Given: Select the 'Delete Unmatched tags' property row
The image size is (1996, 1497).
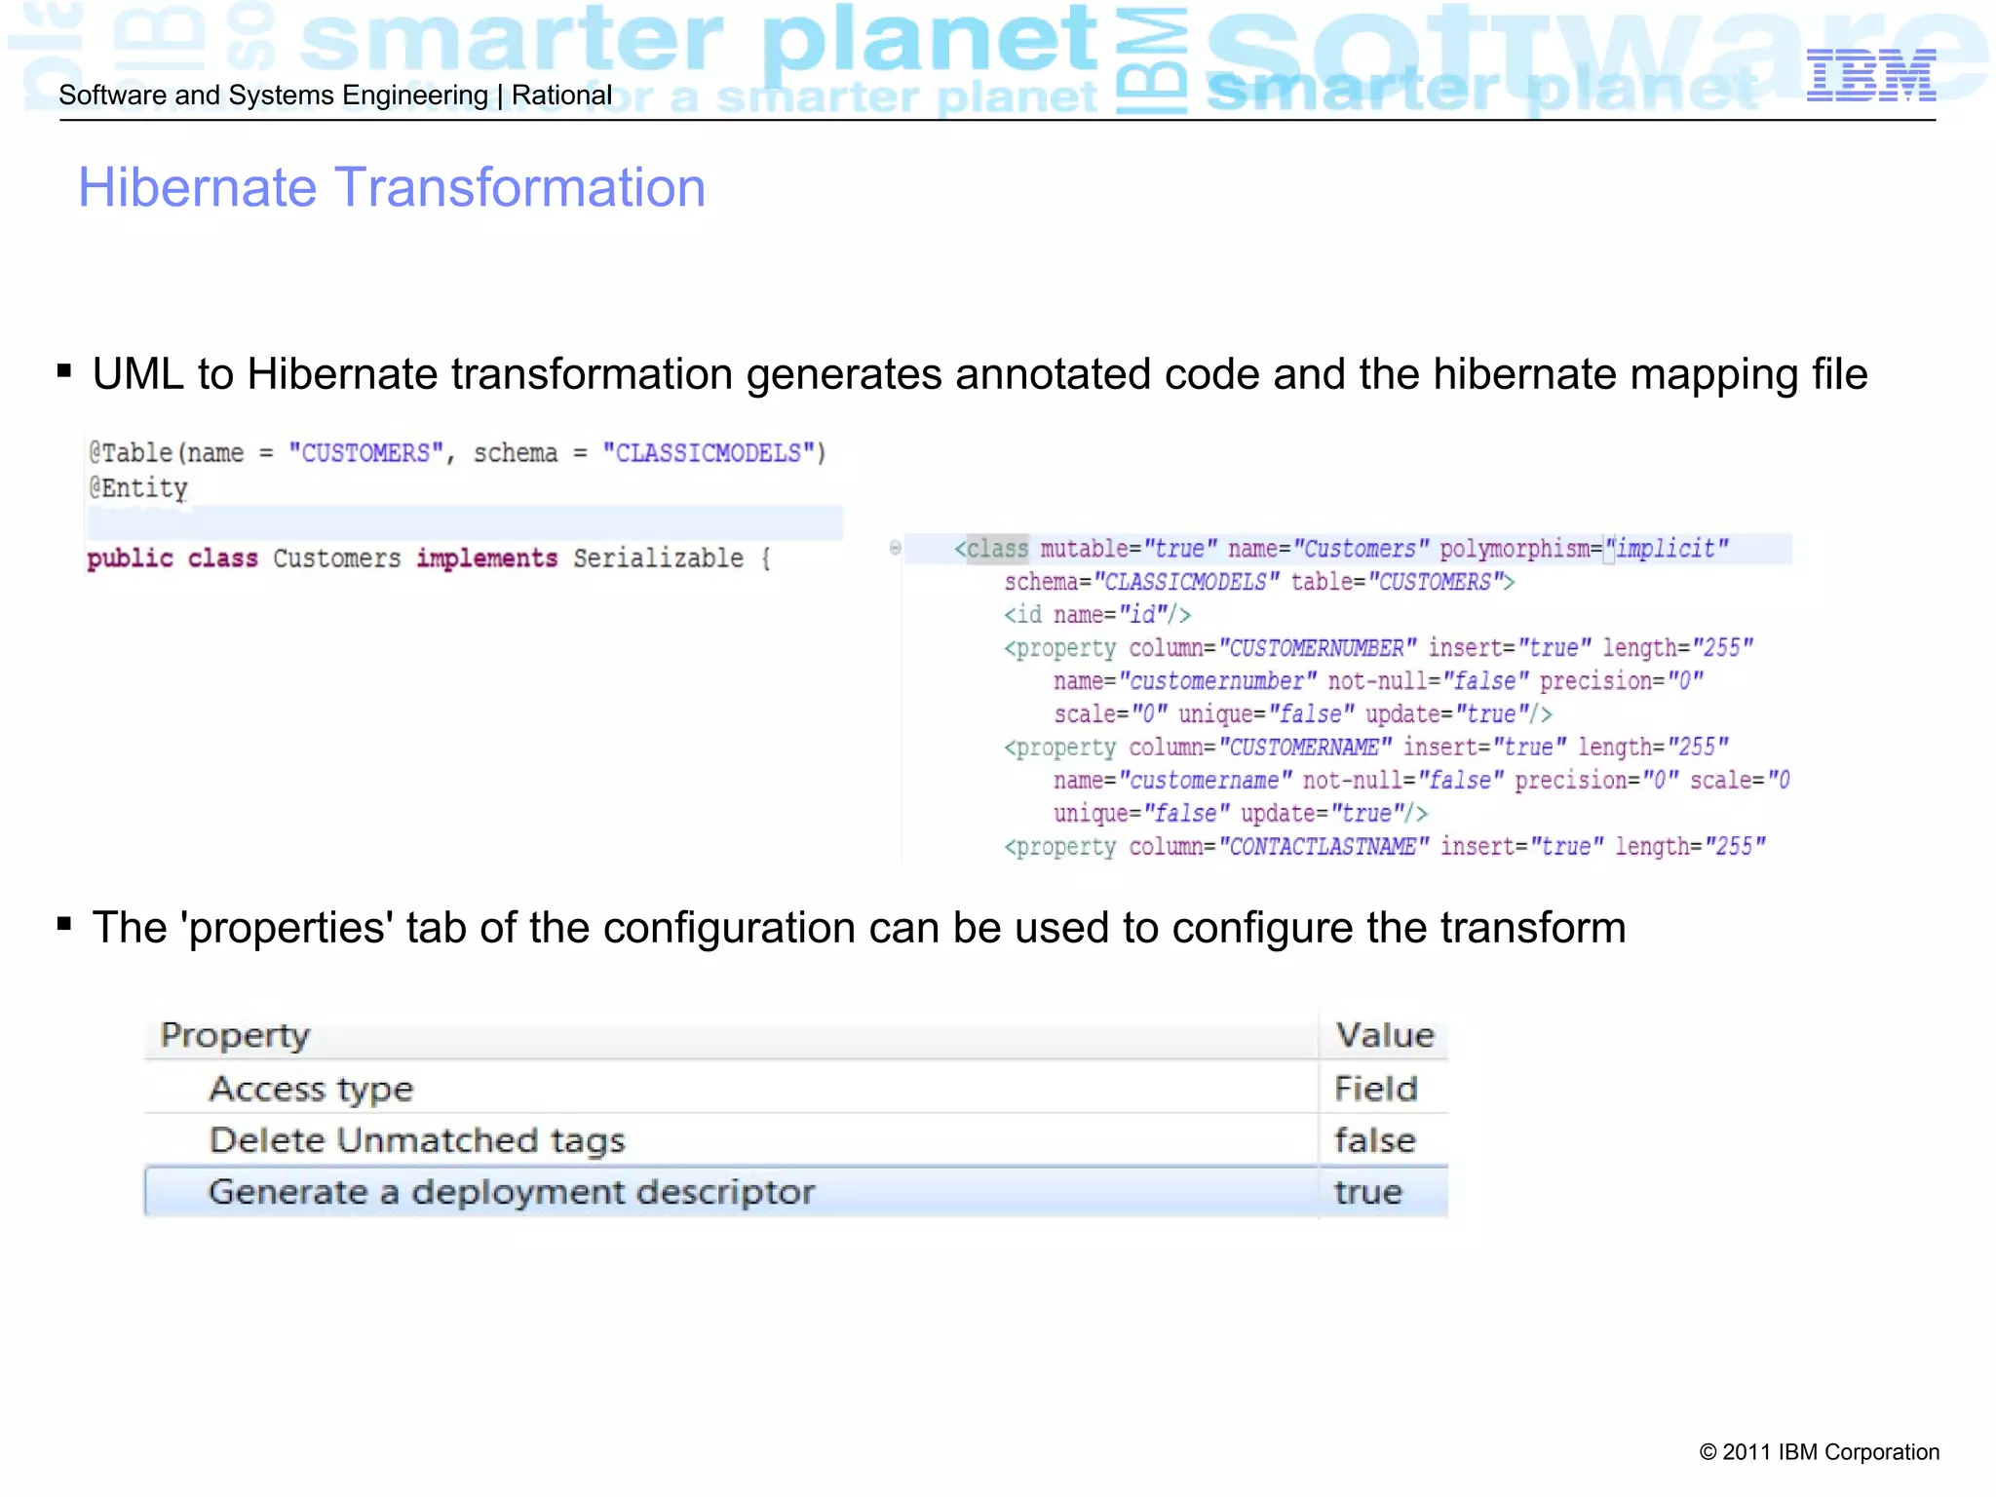Looking at the screenshot, I should click(796, 1139).
